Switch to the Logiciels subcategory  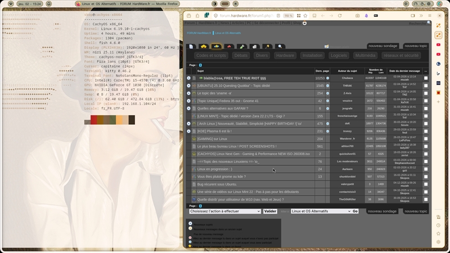(339, 56)
